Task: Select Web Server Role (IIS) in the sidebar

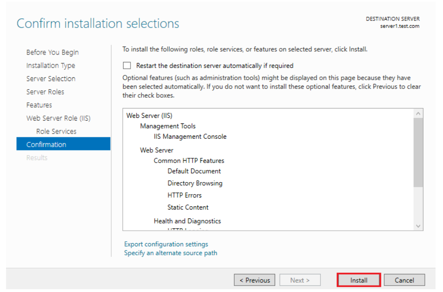Action: 58,118
